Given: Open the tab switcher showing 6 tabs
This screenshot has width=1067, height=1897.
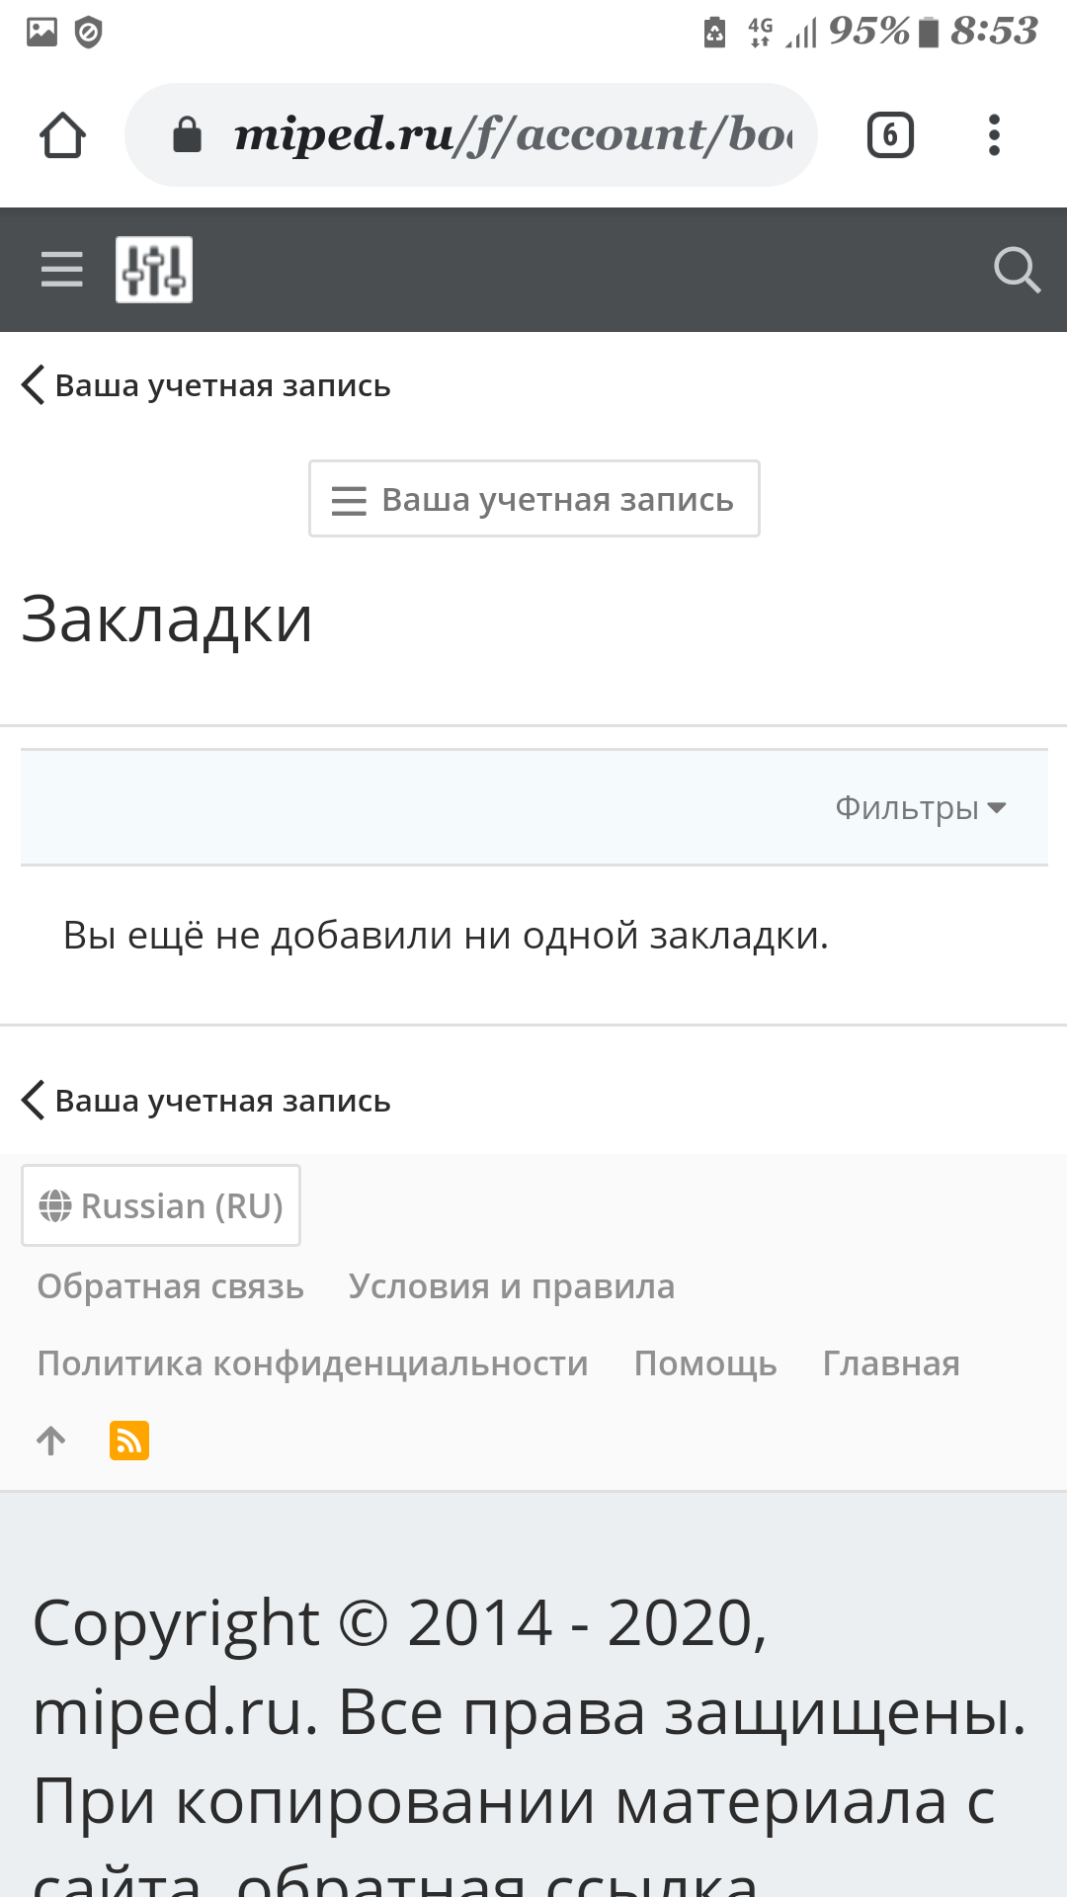Looking at the screenshot, I should point(890,135).
